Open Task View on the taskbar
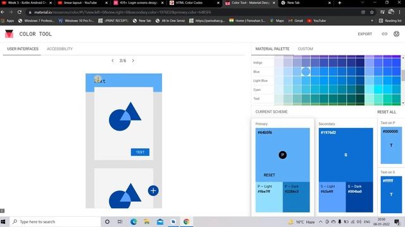405x227 pixels. click(120, 221)
